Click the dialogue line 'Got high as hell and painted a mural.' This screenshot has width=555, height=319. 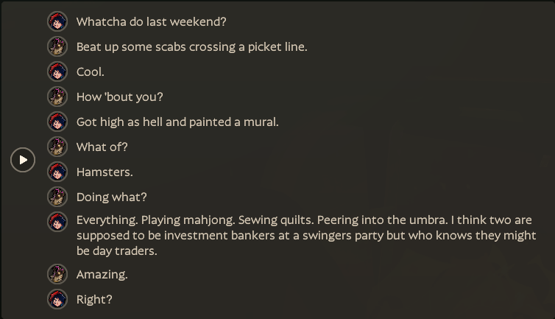[177, 122]
